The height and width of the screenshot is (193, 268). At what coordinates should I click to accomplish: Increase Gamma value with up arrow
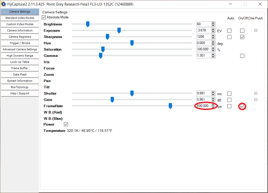coord(213,54)
